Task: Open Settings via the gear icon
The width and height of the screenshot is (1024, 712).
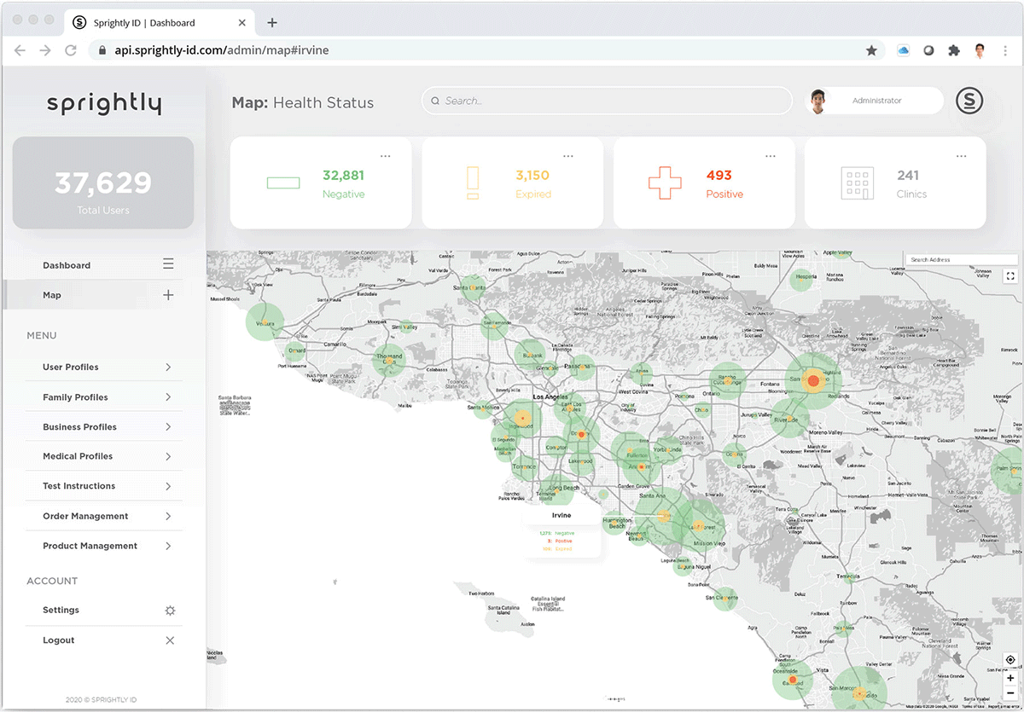Action: point(170,611)
